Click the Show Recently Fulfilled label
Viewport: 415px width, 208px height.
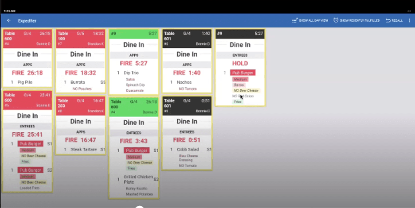pos(360,20)
